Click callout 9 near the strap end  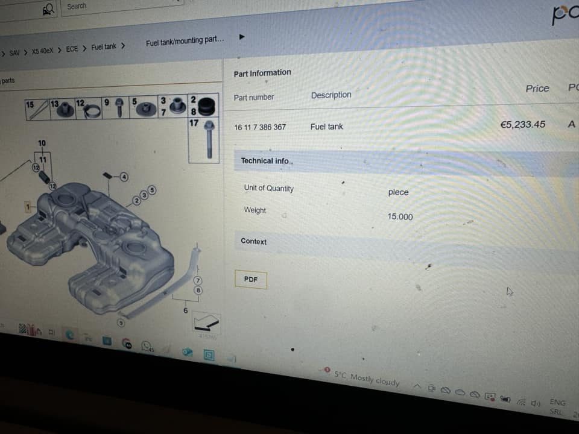point(121,323)
